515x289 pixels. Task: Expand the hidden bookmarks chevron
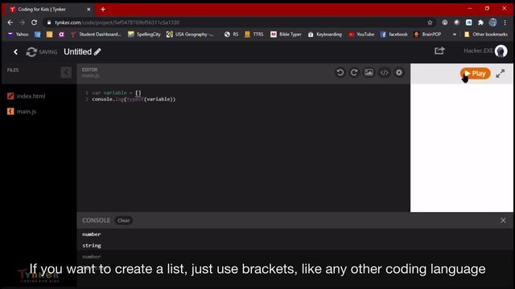pyautogui.click(x=455, y=34)
